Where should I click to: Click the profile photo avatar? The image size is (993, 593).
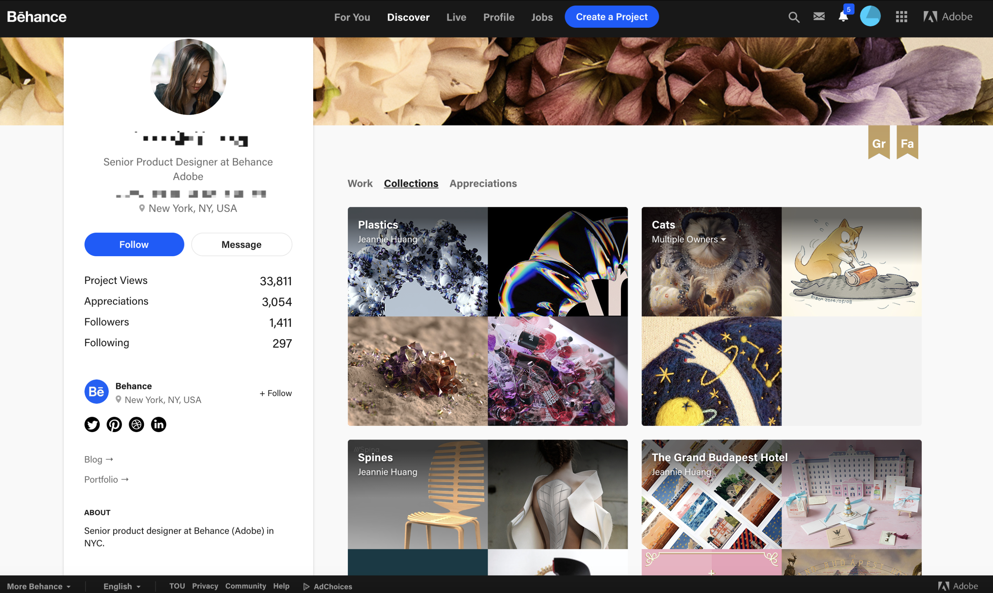(188, 77)
